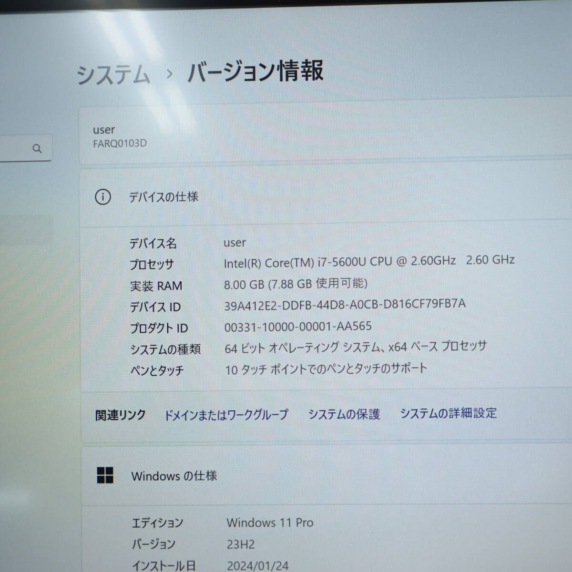Select product ID 00331-10000-00001-AA565

[298, 327]
